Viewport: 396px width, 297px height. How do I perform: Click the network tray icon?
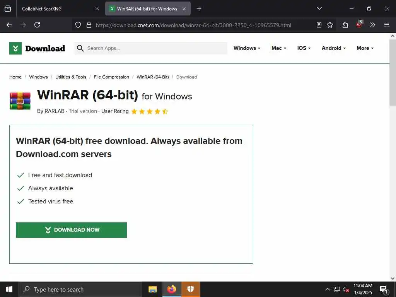coord(337,289)
